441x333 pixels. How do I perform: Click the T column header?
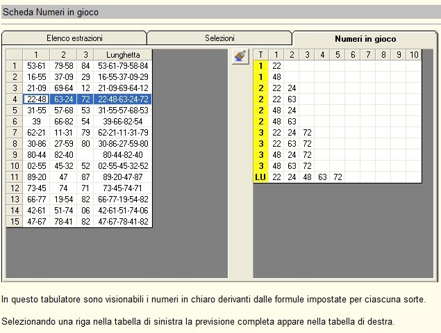point(260,55)
